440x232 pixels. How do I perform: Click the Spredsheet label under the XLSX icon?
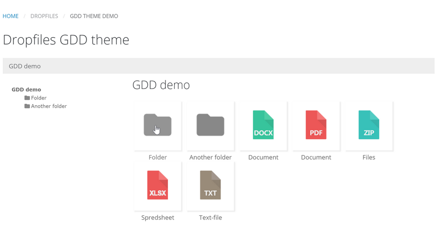click(158, 218)
